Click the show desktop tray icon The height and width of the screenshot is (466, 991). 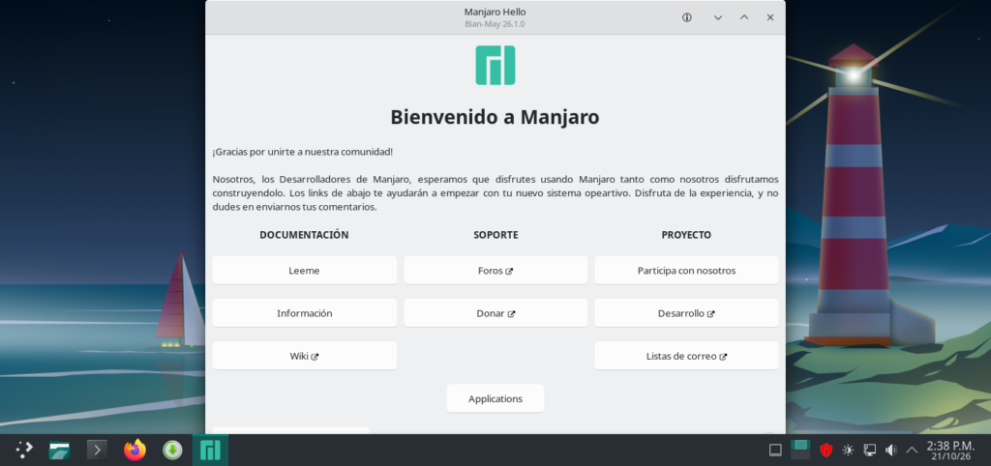pos(775,451)
